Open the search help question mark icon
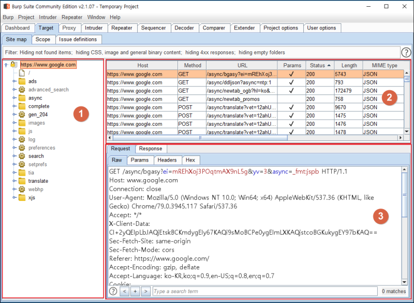 tap(113, 291)
